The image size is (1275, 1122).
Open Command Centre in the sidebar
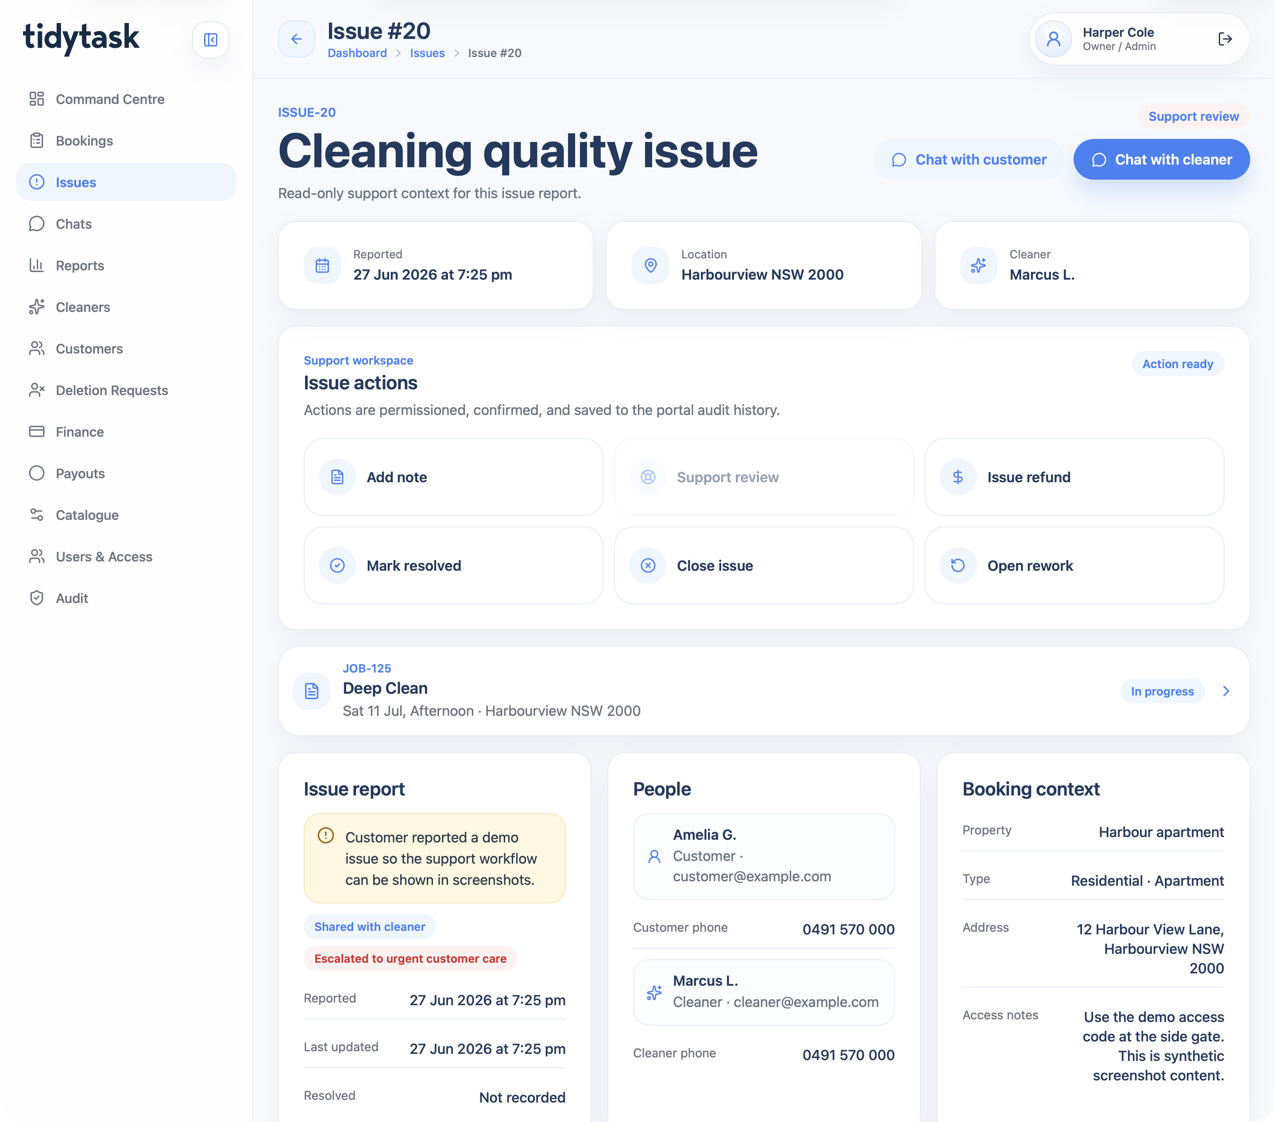126,99
